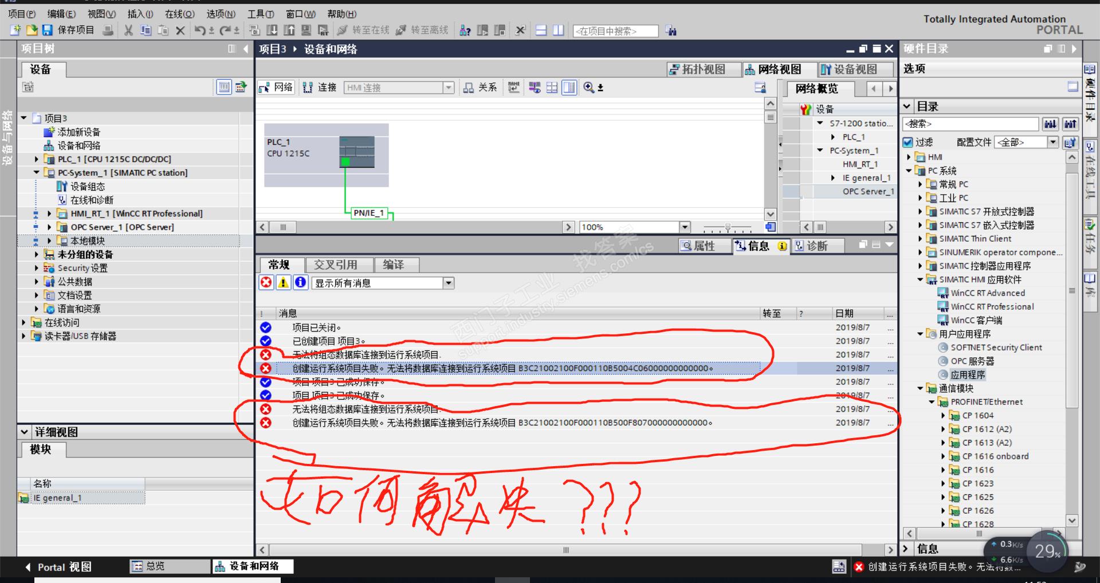
Task: Click the print icon in toolbar
Action: pyautogui.click(x=108, y=30)
